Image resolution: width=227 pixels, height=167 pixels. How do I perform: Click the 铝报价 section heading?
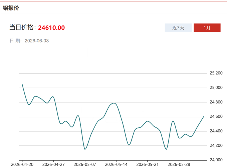11,8
